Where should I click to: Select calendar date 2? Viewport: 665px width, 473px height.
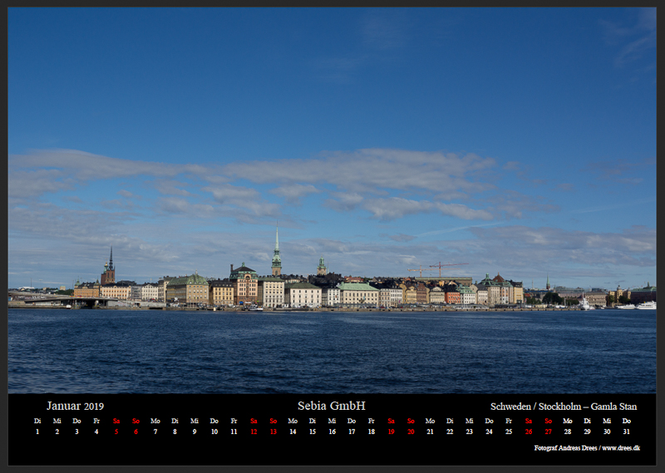57,431
